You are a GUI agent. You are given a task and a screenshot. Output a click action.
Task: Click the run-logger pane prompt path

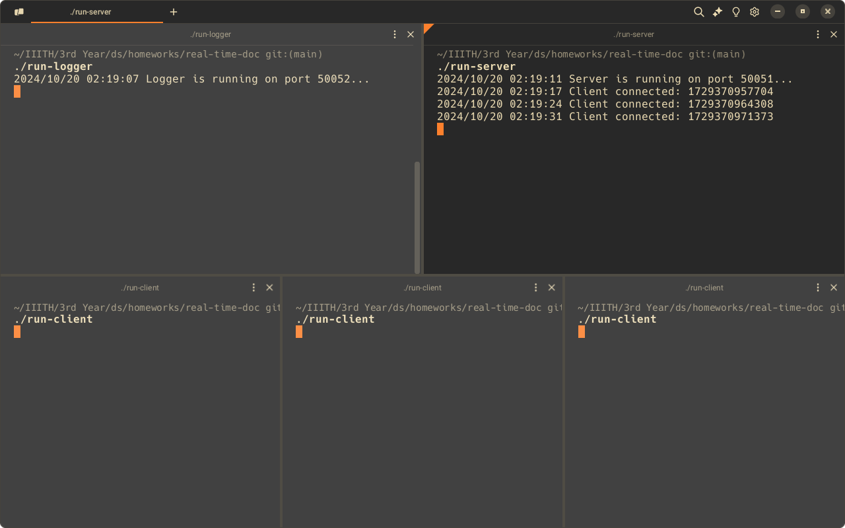(x=168, y=54)
